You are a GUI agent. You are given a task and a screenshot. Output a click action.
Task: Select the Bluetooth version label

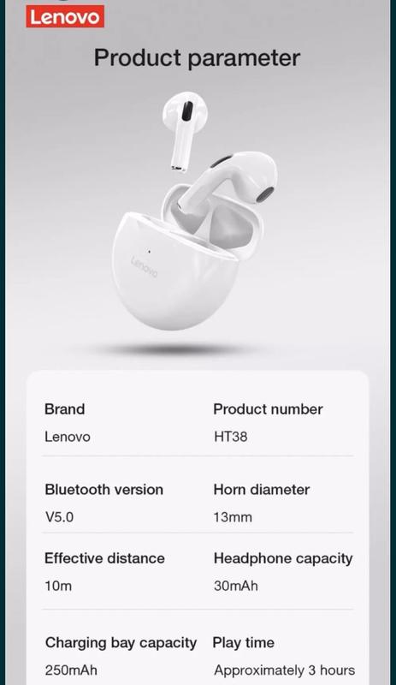point(103,490)
